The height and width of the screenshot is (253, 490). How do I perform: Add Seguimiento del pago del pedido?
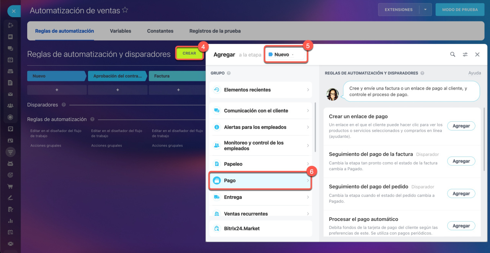tap(461, 193)
